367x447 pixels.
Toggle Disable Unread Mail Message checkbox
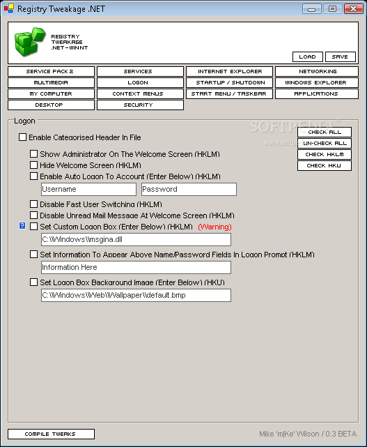tap(34, 215)
